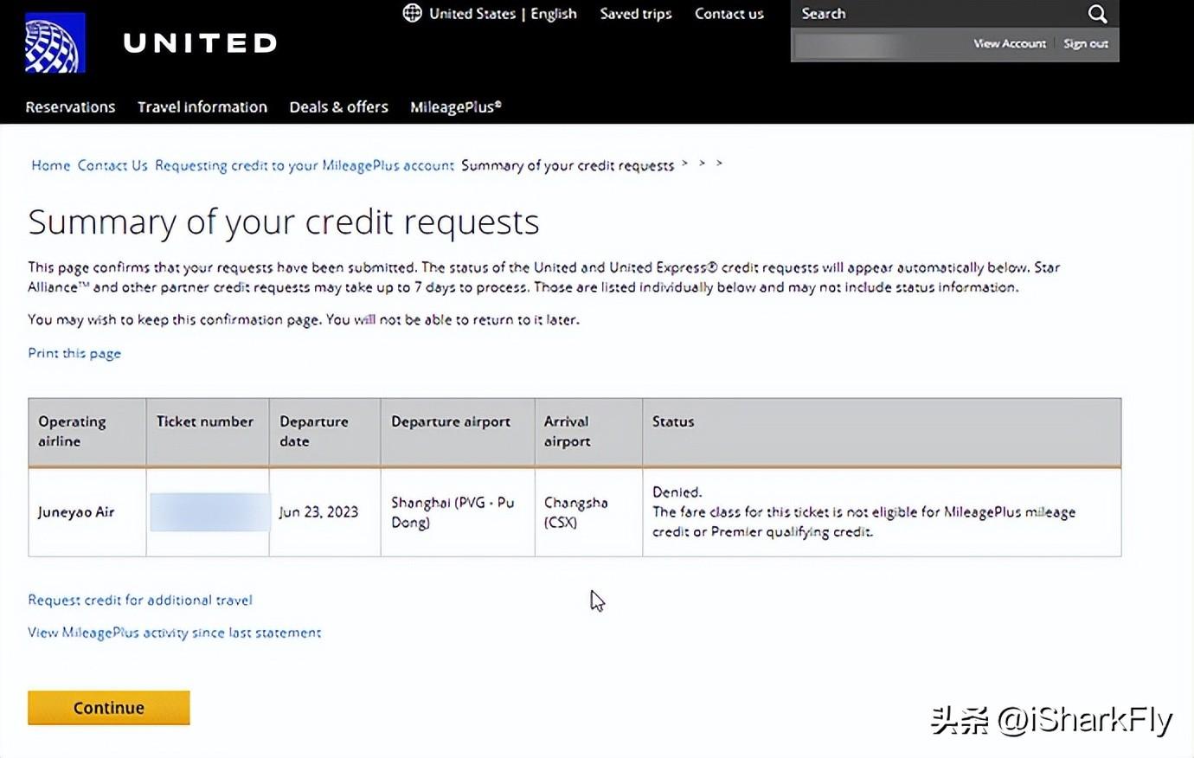1194x758 pixels.
Task: Click the Departure date column header
Action: pos(325,432)
